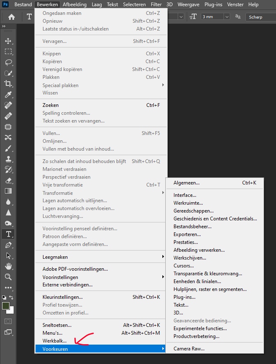The width and height of the screenshot is (276, 364).
Task: Open Algemeen preferences
Action: click(215, 183)
